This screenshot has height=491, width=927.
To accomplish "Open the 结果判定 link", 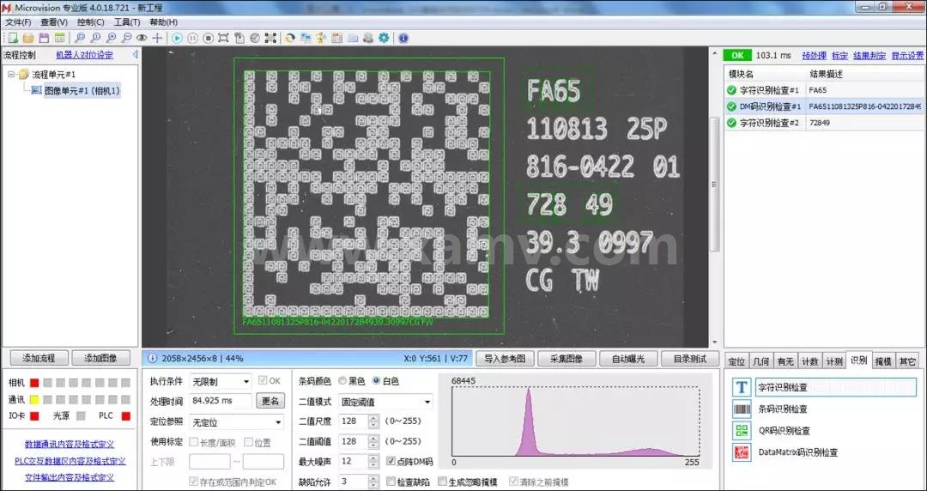I will click(x=869, y=56).
